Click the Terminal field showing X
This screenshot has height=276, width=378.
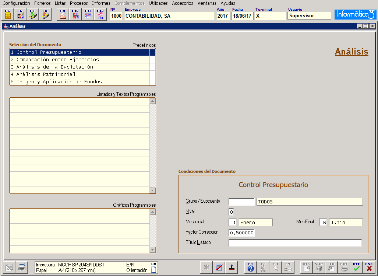tap(271, 16)
